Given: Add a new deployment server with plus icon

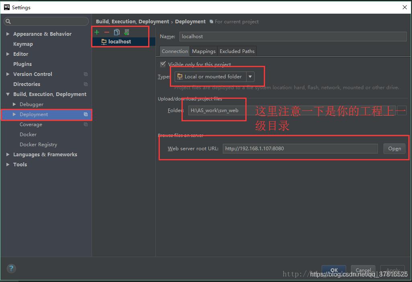Looking at the screenshot, I should point(97,32).
